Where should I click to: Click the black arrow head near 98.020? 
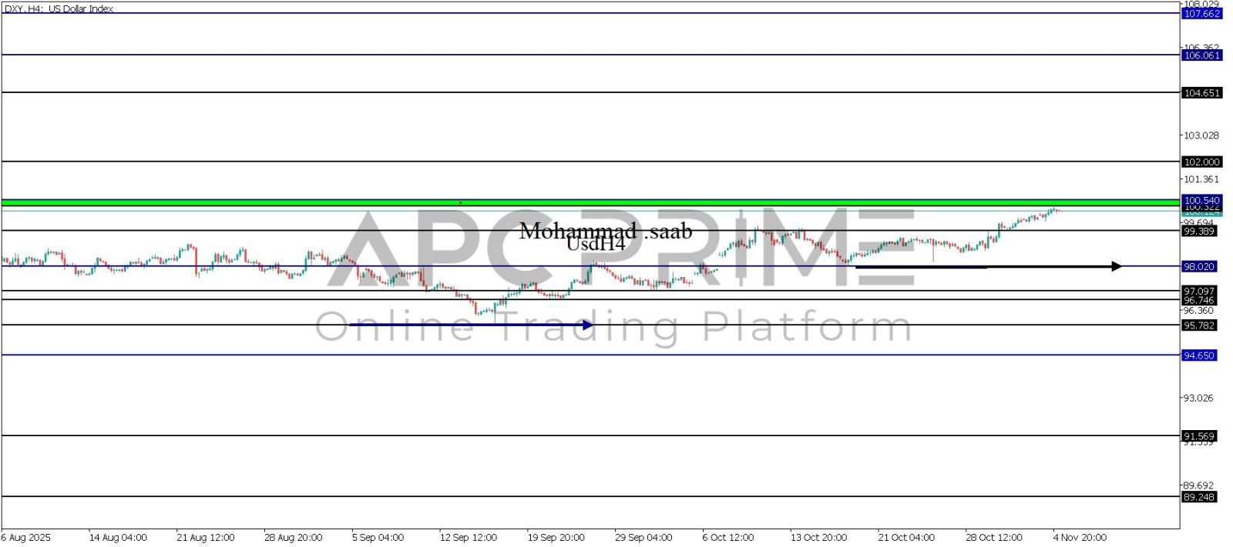1116,266
